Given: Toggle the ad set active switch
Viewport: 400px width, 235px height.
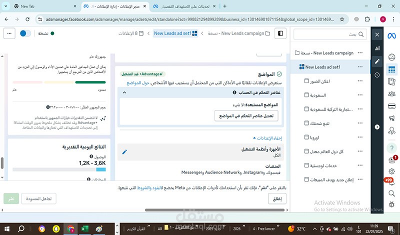Looking at the screenshot, I should 25,33.
